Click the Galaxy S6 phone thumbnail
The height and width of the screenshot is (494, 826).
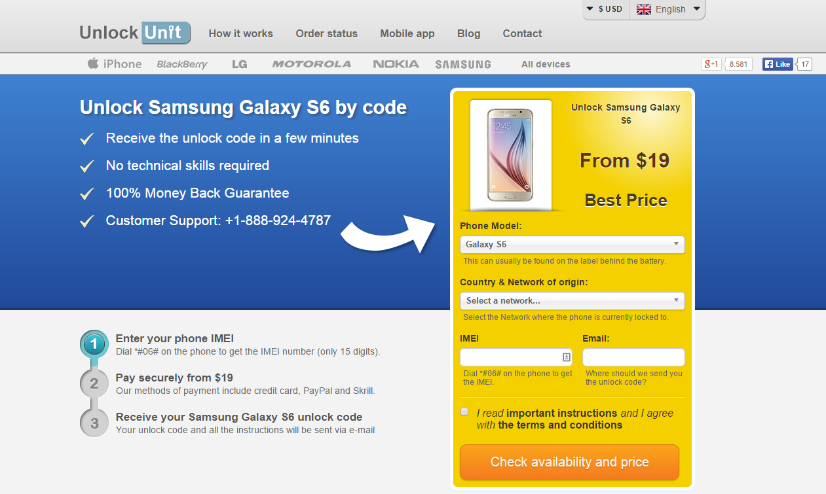point(511,155)
